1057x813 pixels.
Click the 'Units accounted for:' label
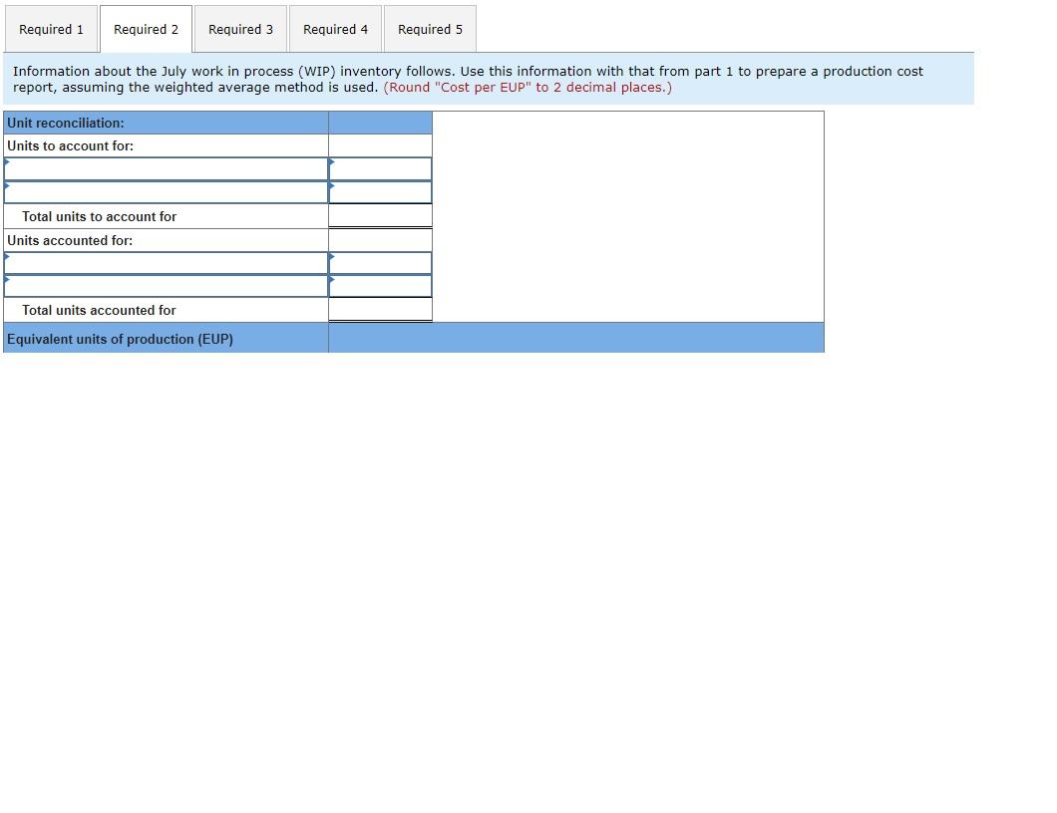tap(70, 240)
